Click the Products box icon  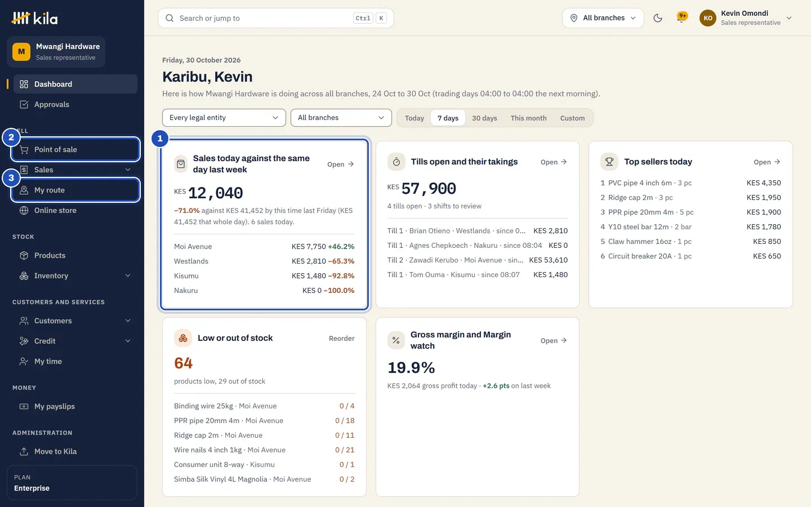(24, 255)
